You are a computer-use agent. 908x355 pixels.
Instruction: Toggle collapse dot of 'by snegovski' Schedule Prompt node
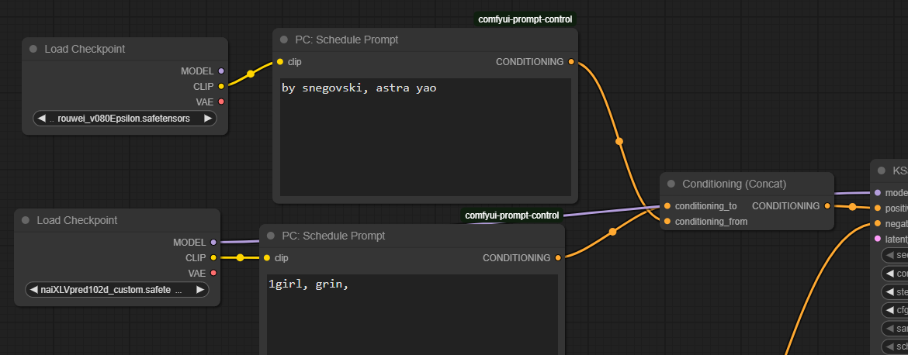coord(284,40)
